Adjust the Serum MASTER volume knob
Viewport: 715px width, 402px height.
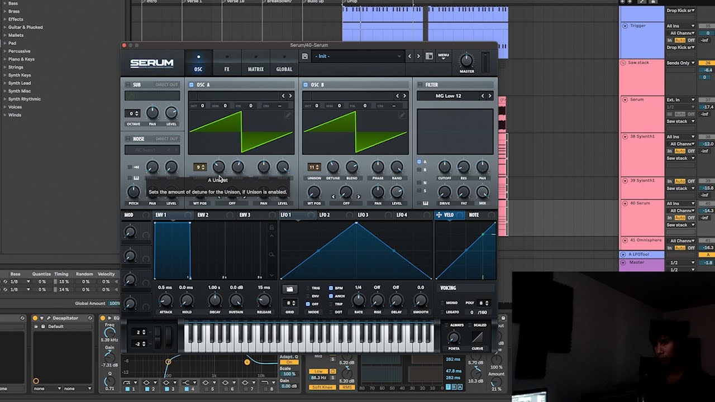(466, 61)
